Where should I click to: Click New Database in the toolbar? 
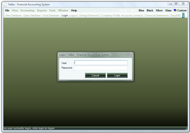pos(14,15)
